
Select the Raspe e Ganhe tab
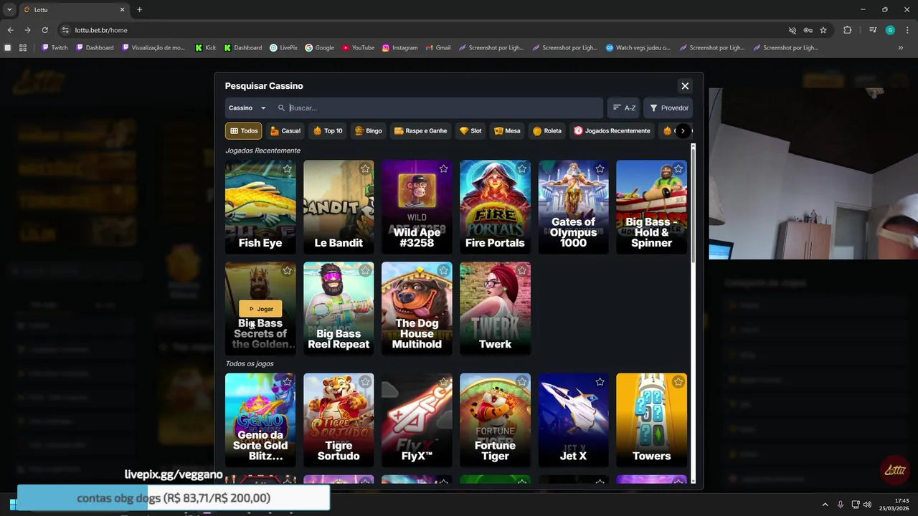point(420,131)
